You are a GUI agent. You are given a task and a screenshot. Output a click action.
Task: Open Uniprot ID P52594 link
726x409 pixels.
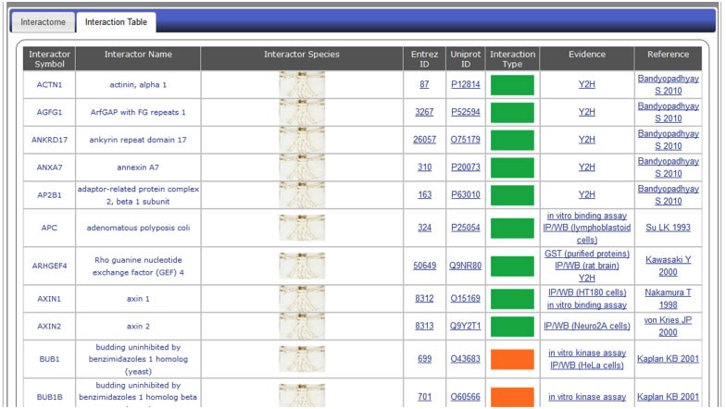coord(466,112)
